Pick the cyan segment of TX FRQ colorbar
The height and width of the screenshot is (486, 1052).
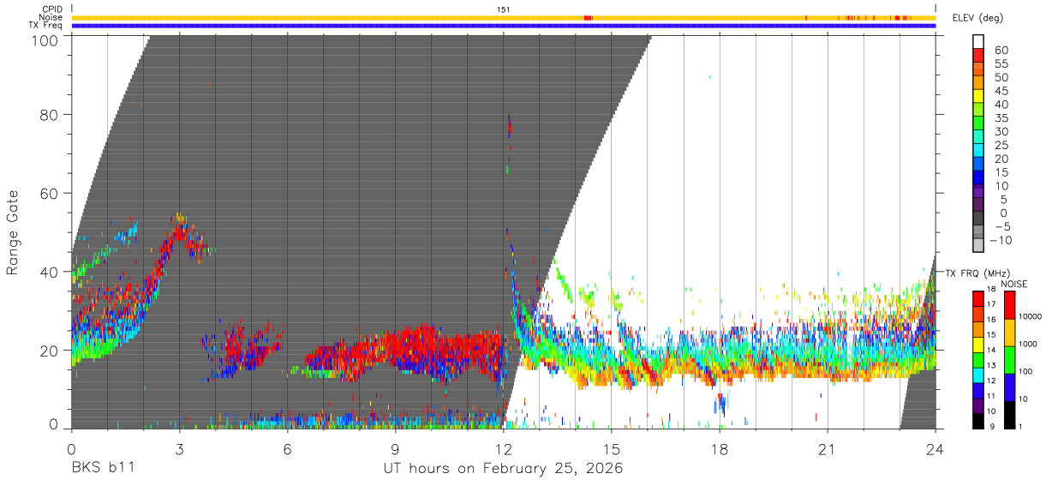(977, 375)
